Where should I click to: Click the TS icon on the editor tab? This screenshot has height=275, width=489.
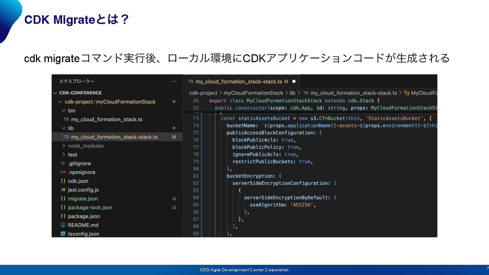191,81
